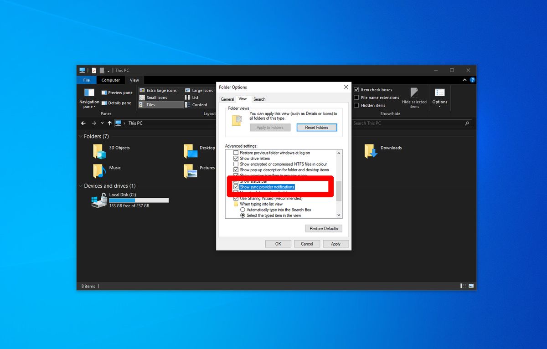Uncheck Show sync provider notifications
This screenshot has height=349, width=547.
(x=236, y=187)
